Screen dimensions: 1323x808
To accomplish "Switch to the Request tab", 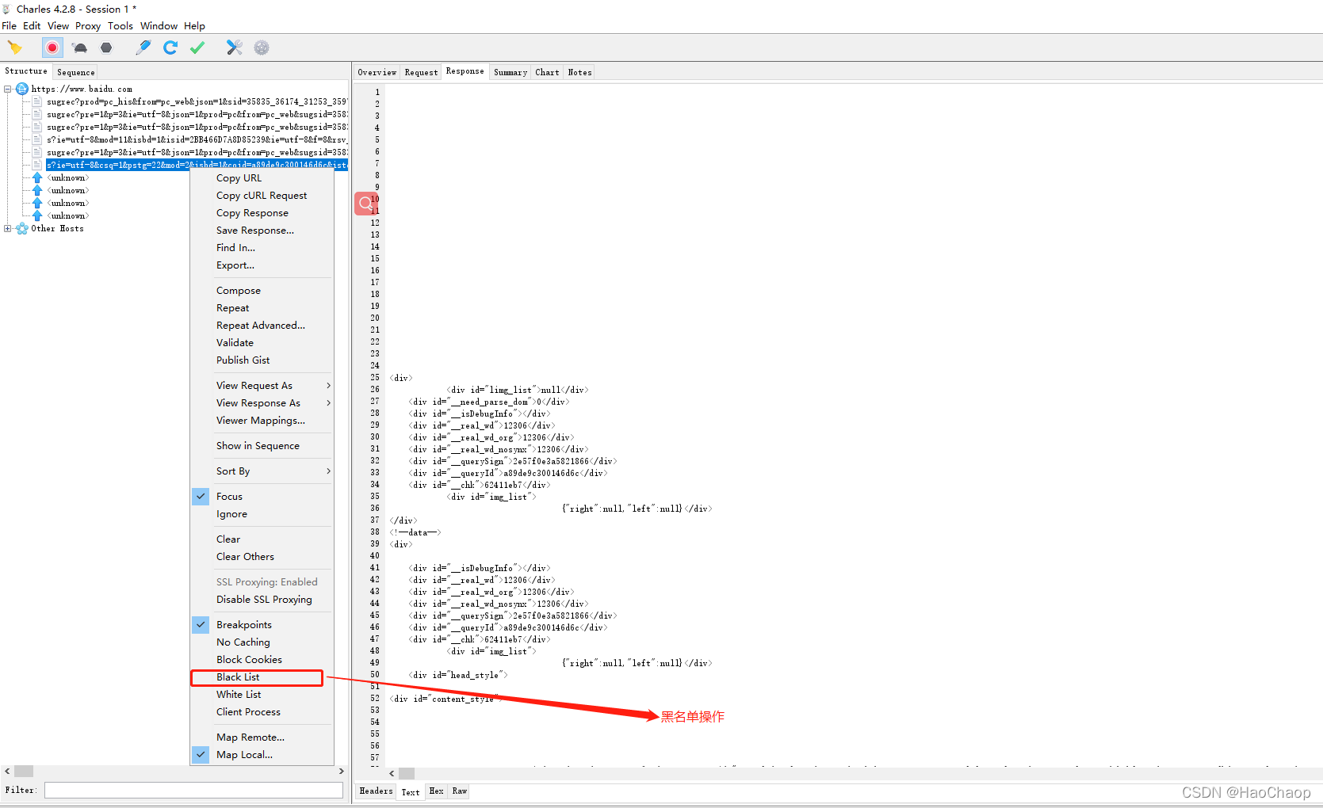I will point(421,72).
